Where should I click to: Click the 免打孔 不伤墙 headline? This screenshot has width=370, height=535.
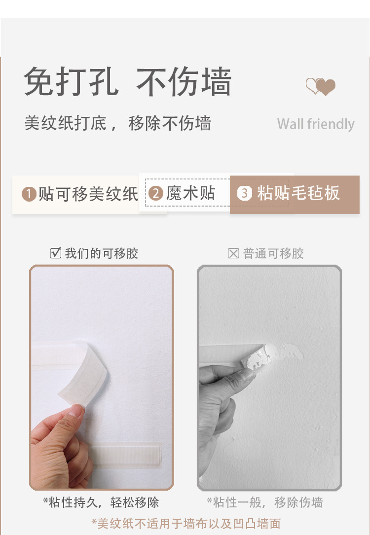pos(128,81)
